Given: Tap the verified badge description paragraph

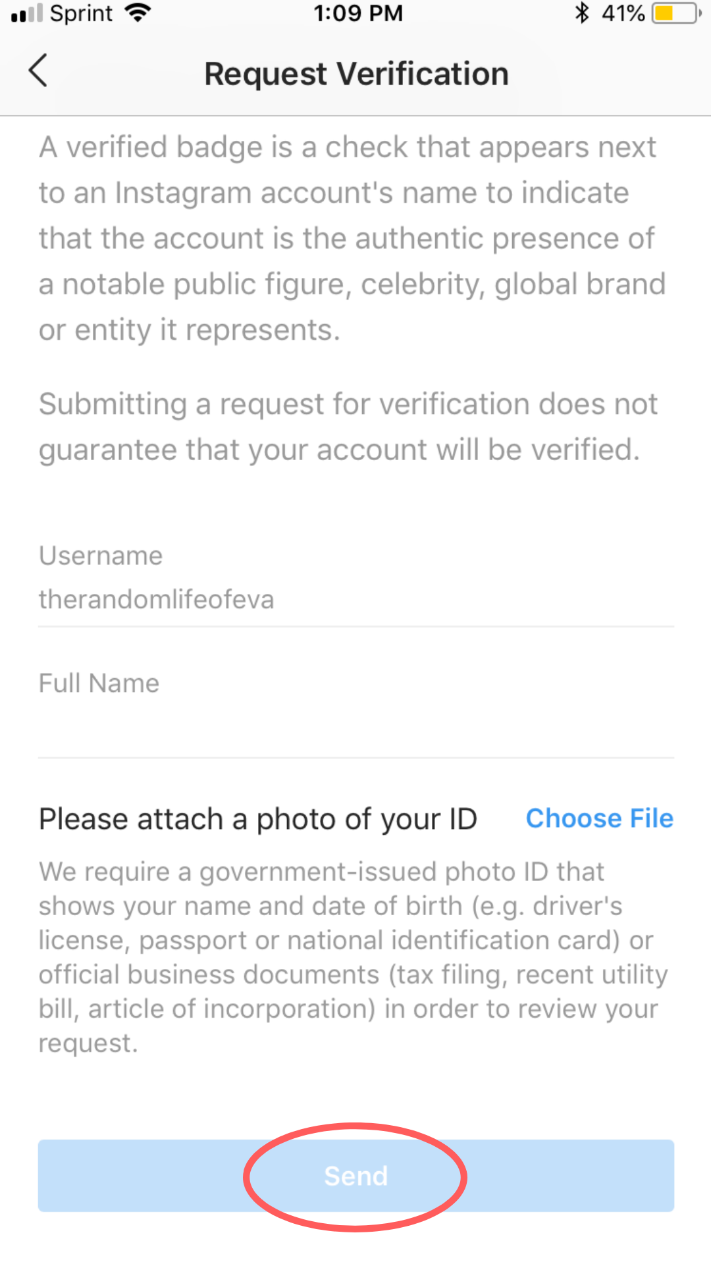Looking at the screenshot, I should pyautogui.click(x=352, y=238).
